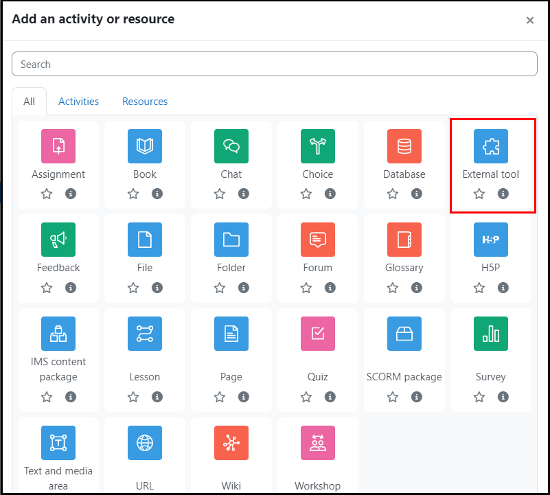Close the Add an activity dialog
The image size is (550, 495).
(x=530, y=21)
